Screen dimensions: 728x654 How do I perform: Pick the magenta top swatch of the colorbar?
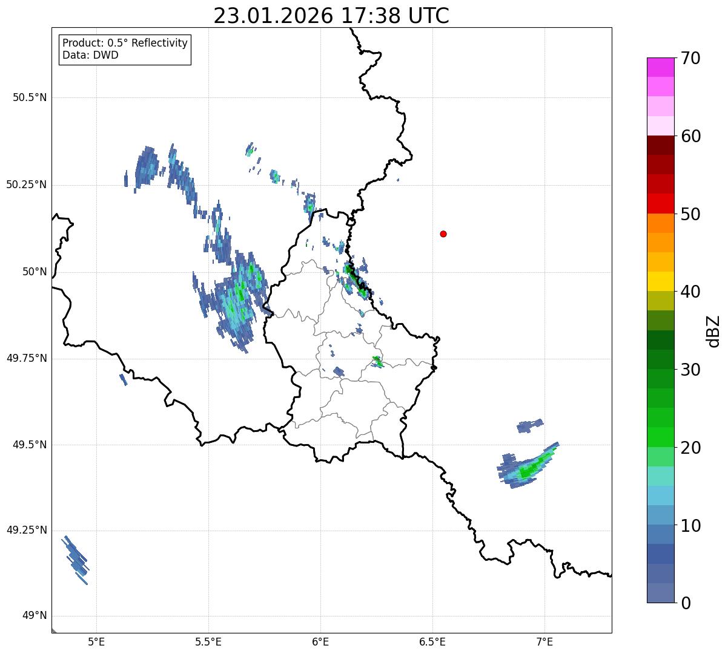point(660,67)
